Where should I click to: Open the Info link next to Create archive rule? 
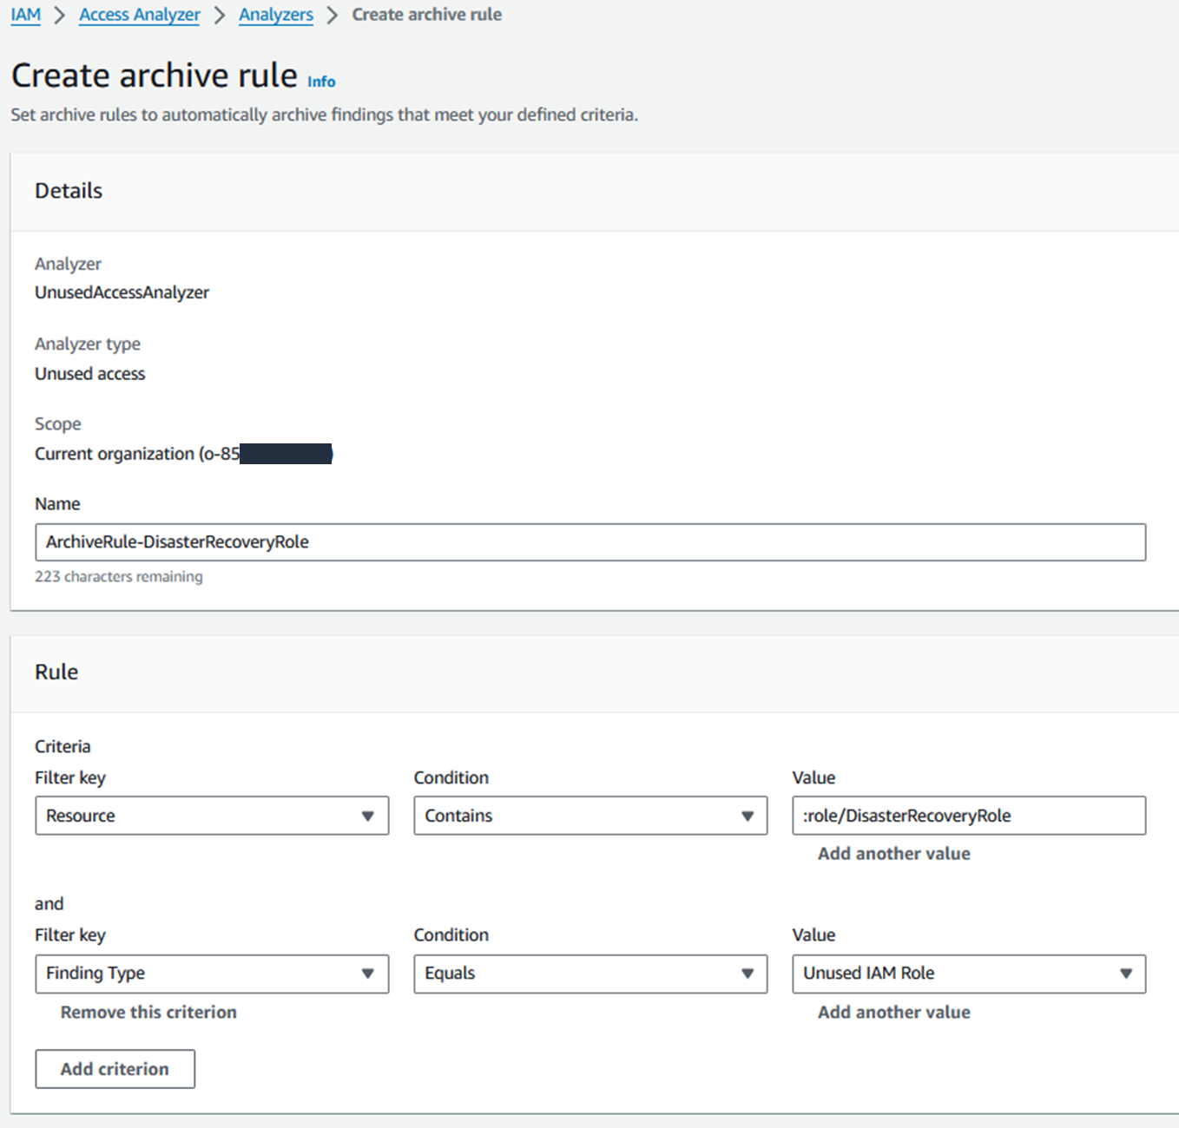click(320, 81)
